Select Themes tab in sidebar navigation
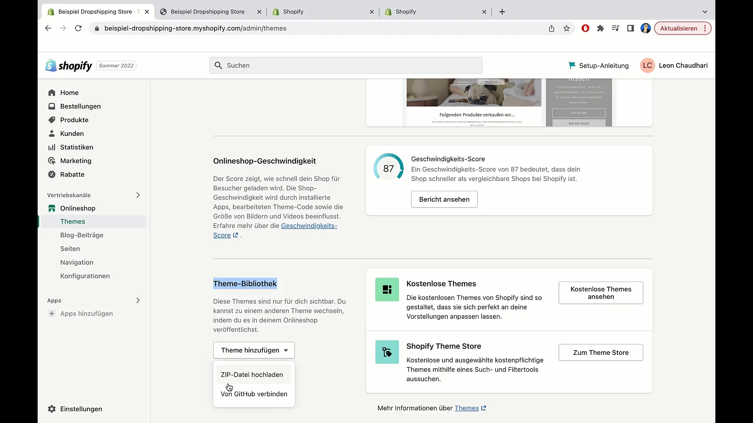The height and width of the screenshot is (423, 753). 73,221
